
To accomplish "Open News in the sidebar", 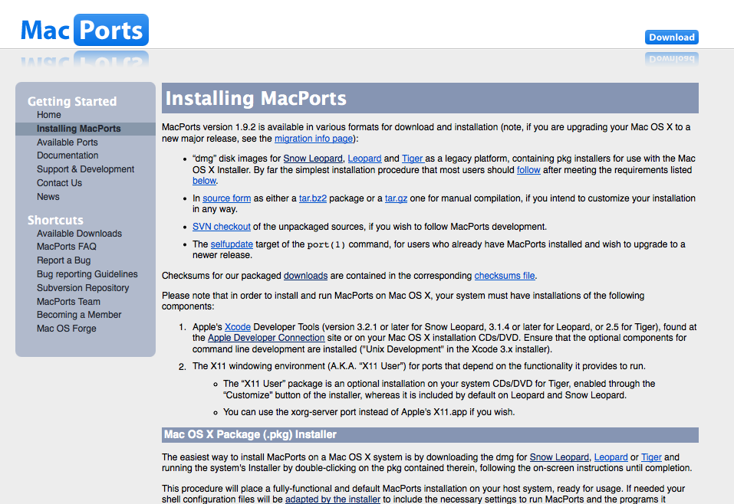I will [48, 197].
